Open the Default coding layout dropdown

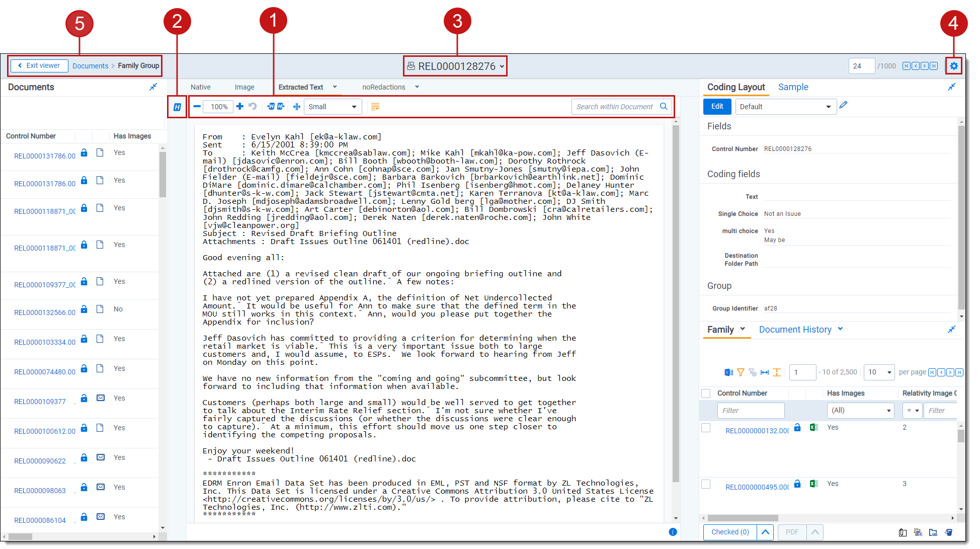[x=785, y=107]
